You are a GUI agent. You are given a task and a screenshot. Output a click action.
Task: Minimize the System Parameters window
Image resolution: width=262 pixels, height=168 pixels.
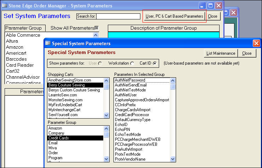(x=202, y=6)
